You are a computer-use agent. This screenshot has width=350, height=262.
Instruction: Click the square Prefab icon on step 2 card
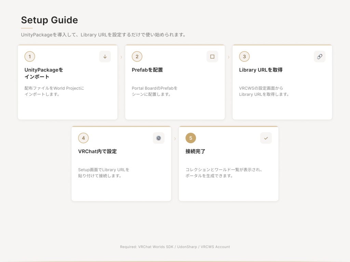pyautogui.click(x=212, y=57)
